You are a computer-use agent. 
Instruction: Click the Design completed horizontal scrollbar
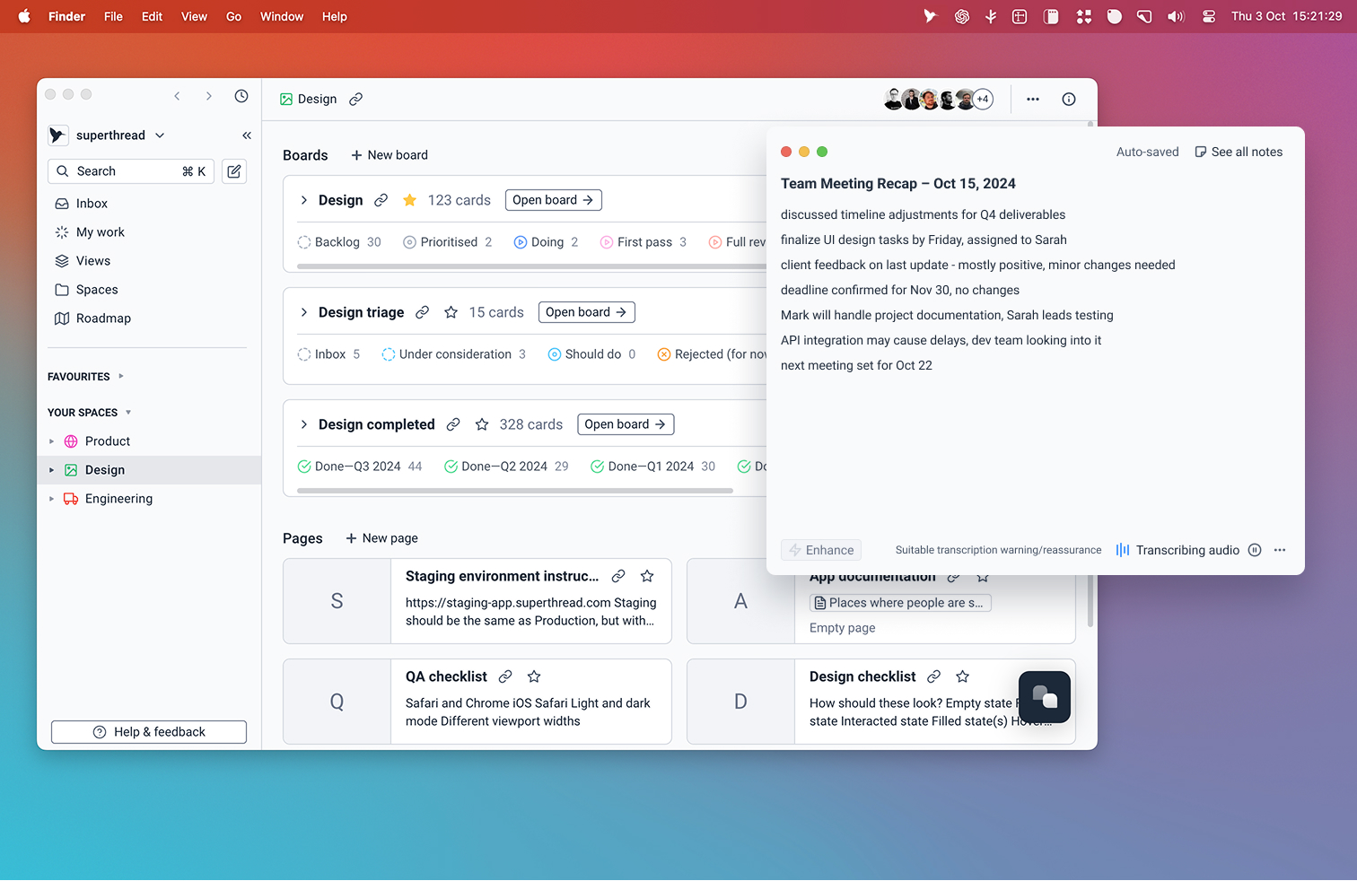point(515,491)
